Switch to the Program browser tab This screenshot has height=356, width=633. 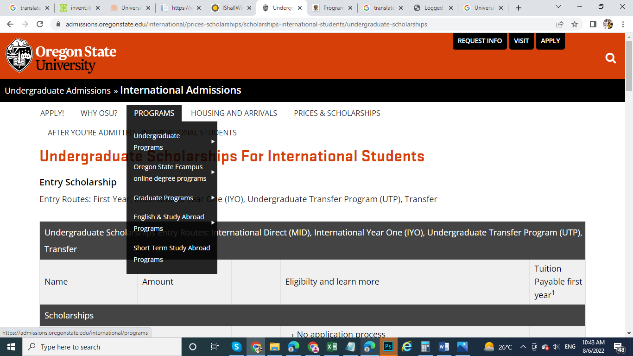(331, 8)
